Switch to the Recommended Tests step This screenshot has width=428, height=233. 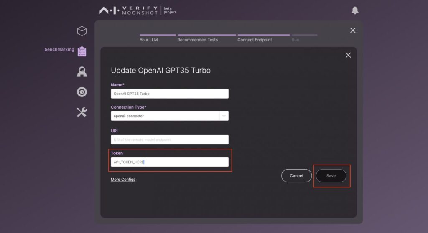point(198,40)
